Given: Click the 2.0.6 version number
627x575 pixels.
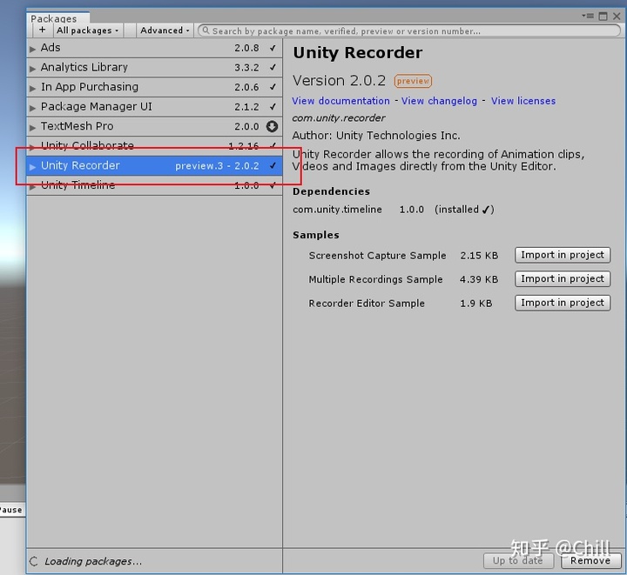Looking at the screenshot, I should tap(246, 88).
